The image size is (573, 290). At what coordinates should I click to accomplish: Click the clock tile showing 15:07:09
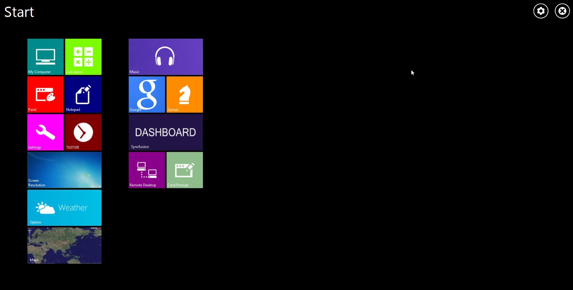(x=83, y=132)
